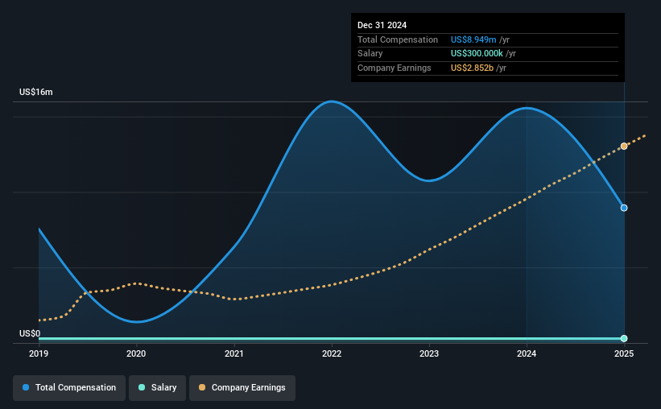
Task: Click the US$300.000k salary value
Action: click(477, 54)
